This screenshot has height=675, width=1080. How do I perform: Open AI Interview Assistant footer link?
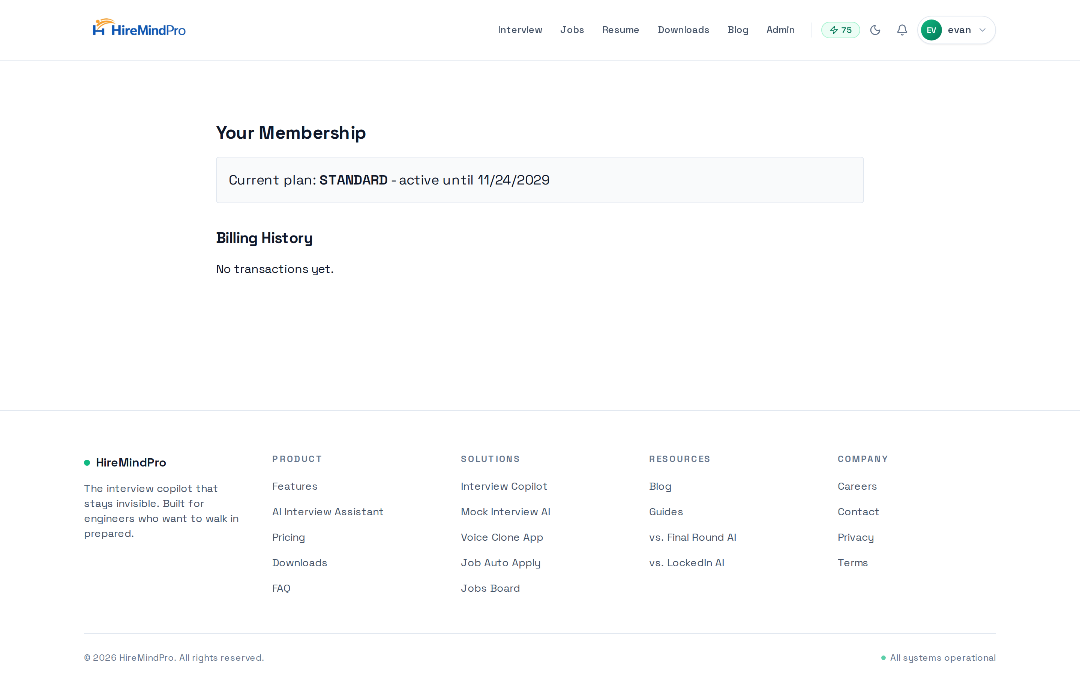tap(328, 511)
